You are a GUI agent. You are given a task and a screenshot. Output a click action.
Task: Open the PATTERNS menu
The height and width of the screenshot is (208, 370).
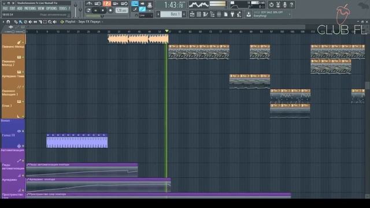[x=30, y=9]
